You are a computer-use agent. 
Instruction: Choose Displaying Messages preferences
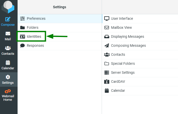click(140, 37)
